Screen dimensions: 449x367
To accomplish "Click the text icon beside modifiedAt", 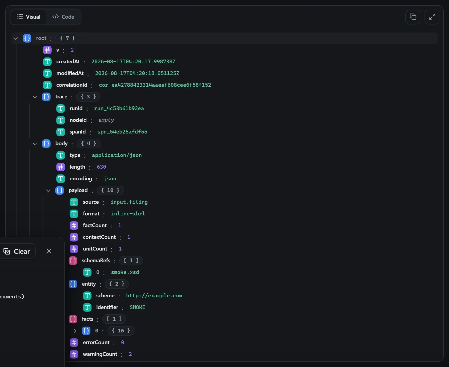I will tap(47, 73).
